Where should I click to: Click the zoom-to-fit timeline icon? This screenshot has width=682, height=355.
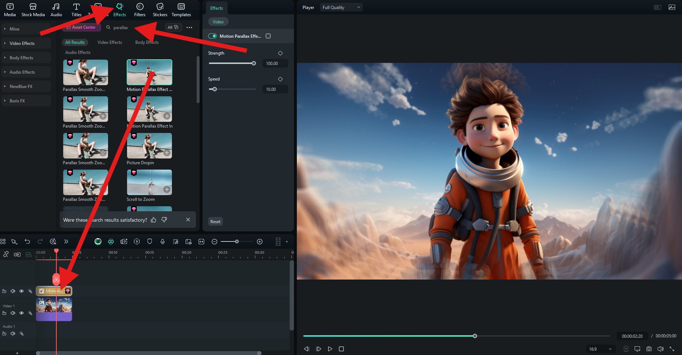click(201, 241)
